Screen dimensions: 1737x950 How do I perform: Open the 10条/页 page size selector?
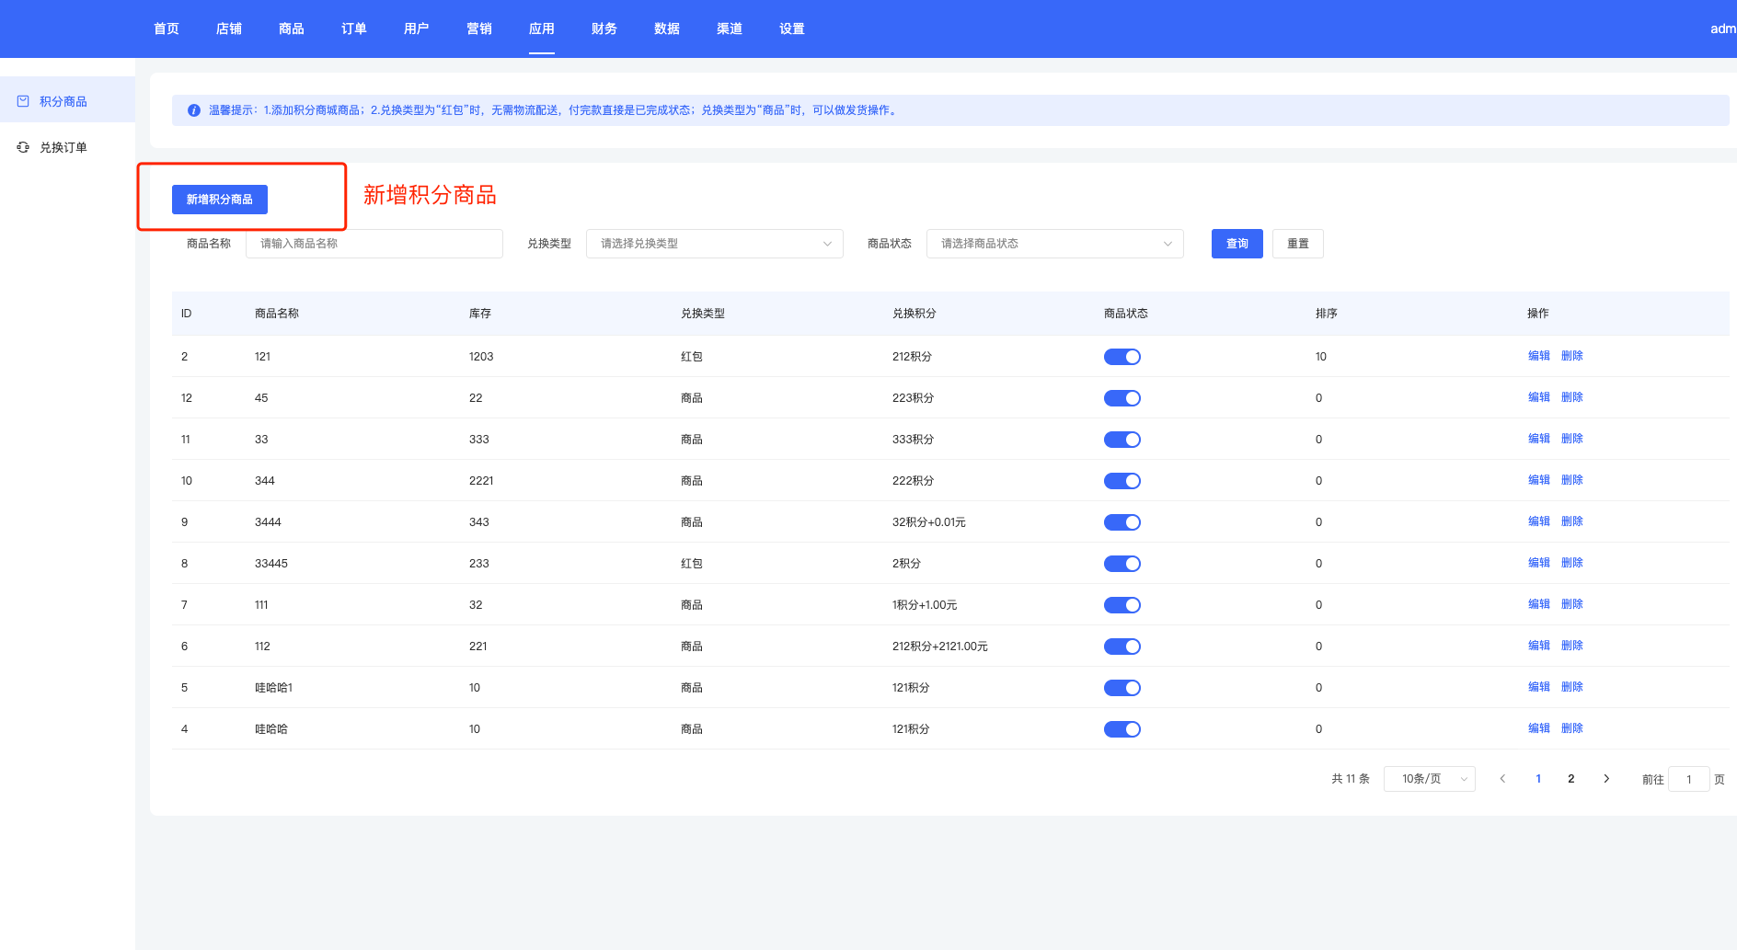1429,779
